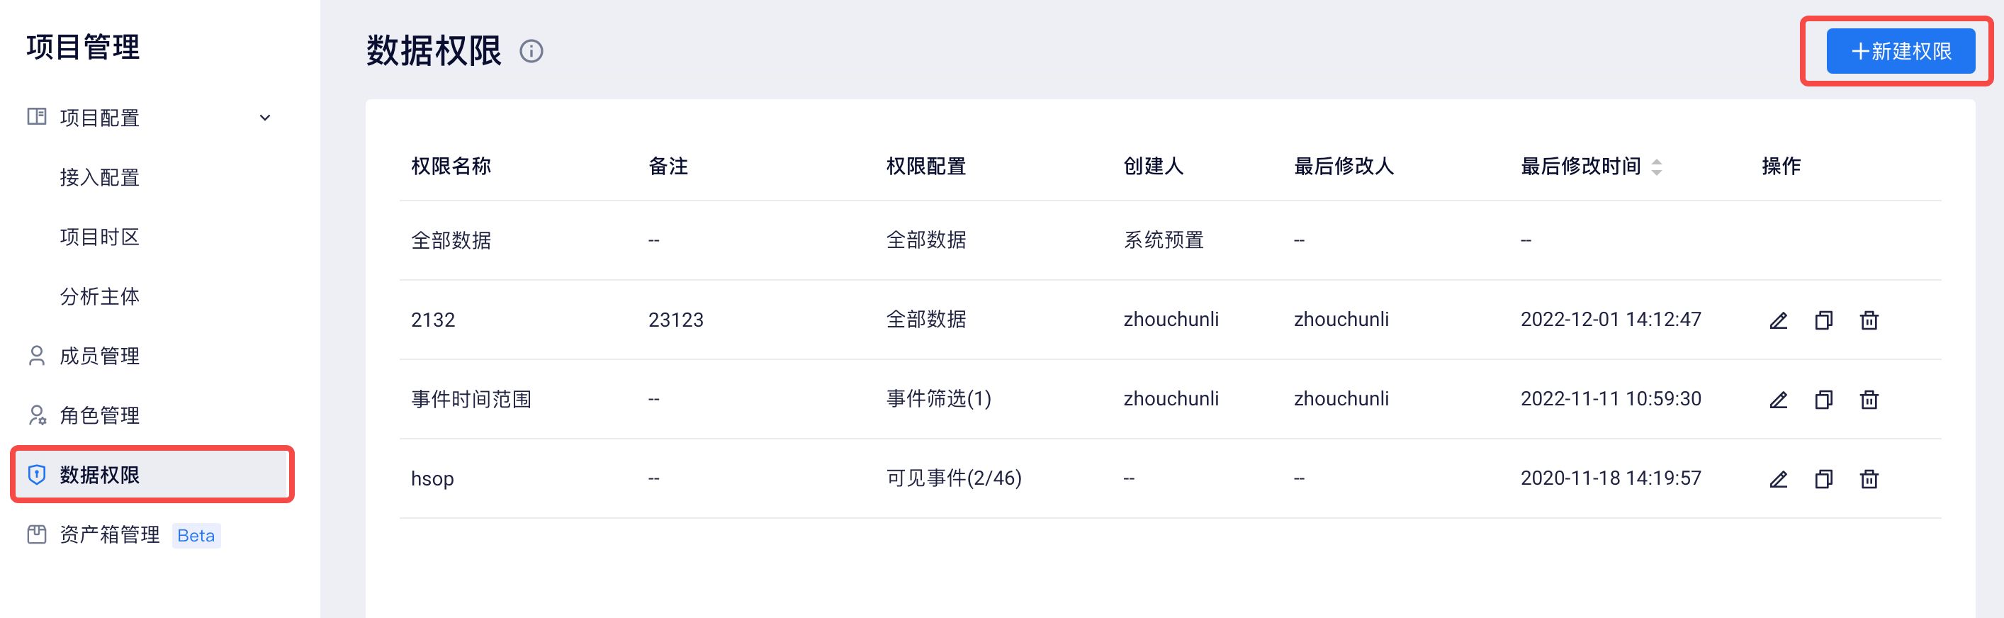This screenshot has height=618, width=2004.
Task: Copy the hsop permission
Action: tap(1823, 478)
